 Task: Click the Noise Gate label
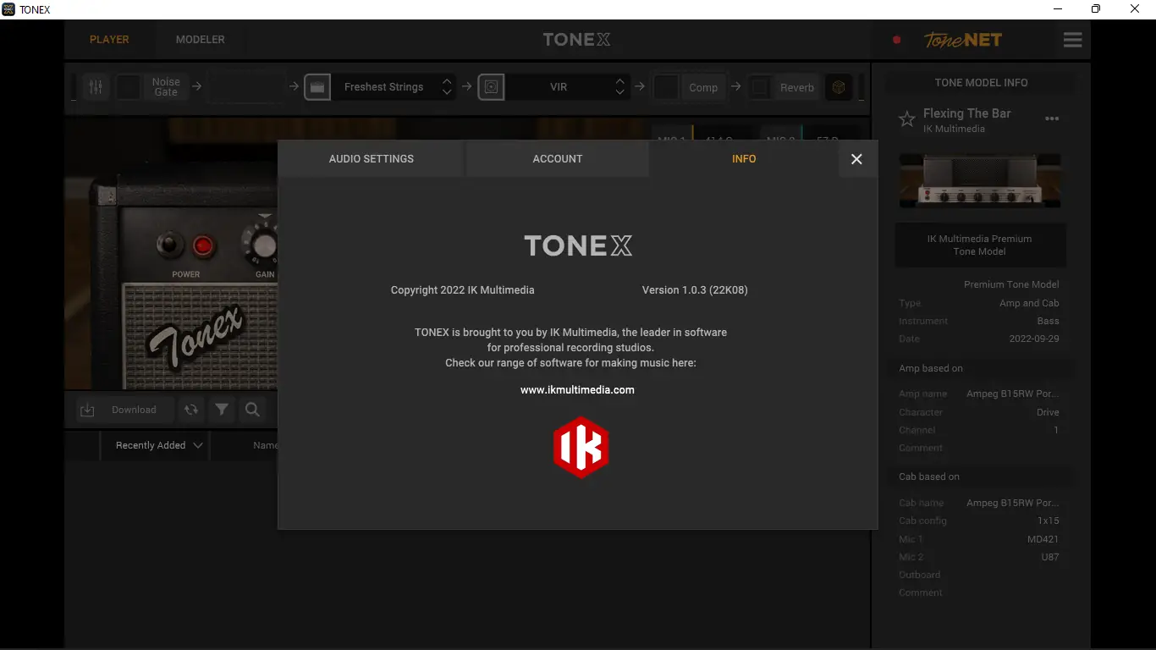click(166, 87)
